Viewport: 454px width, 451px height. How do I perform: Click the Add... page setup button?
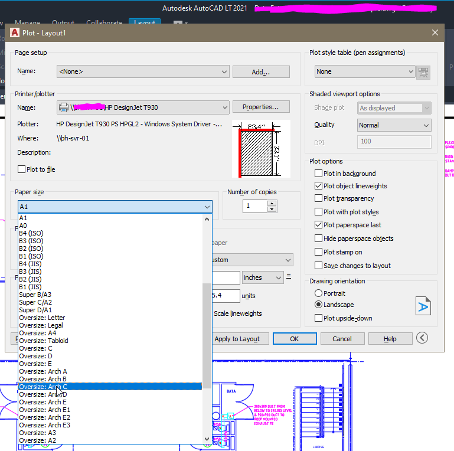pyautogui.click(x=261, y=72)
